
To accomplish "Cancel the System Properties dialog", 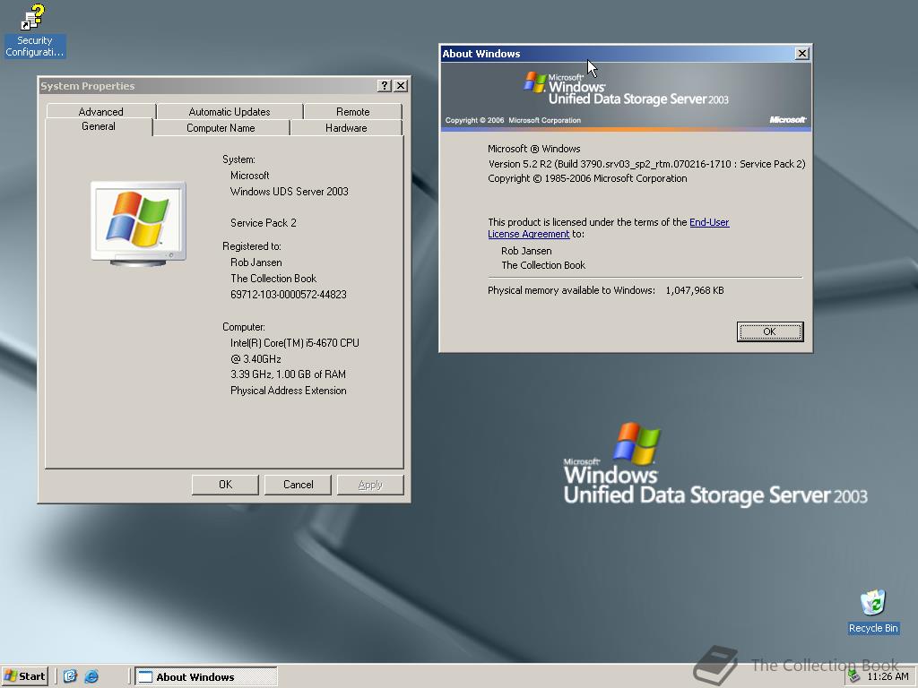I will click(x=298, y=484).
